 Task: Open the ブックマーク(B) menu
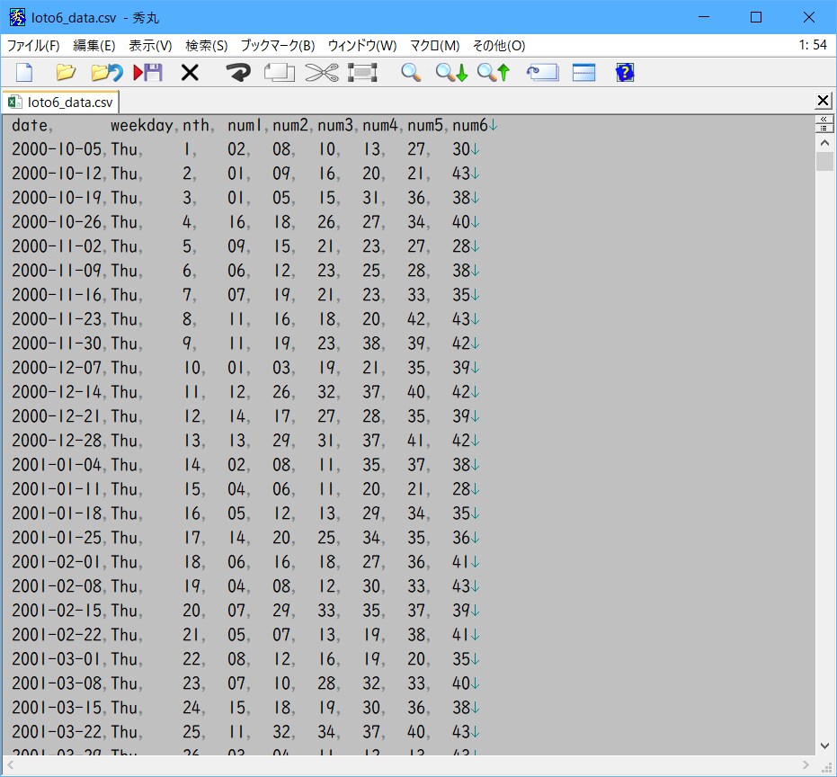[x=278, y=46]
